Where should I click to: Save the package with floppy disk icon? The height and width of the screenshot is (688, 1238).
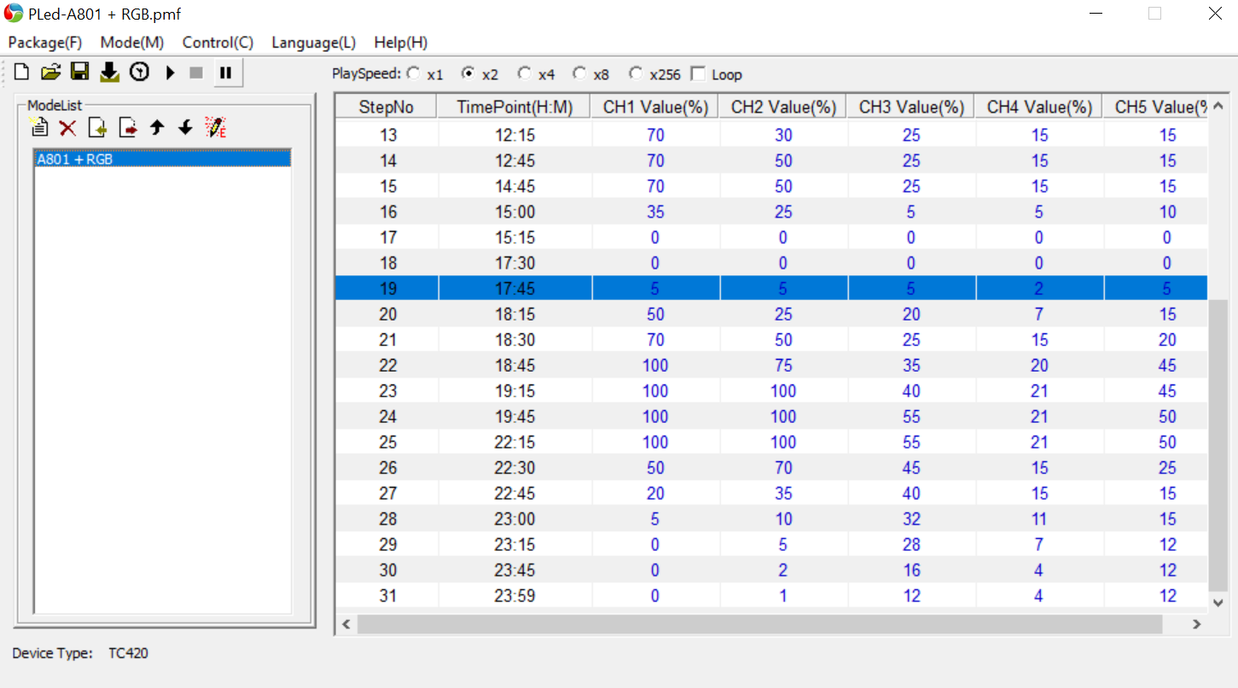pyautogui.click(x=80, y=72)
